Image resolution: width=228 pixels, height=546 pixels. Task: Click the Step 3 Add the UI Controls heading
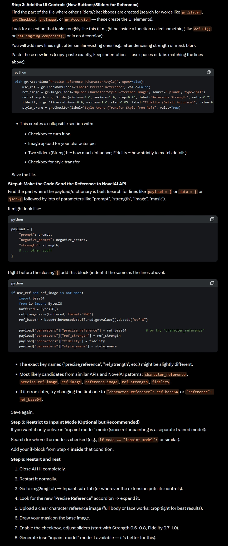pyautogui.click(x=75, y=5)
